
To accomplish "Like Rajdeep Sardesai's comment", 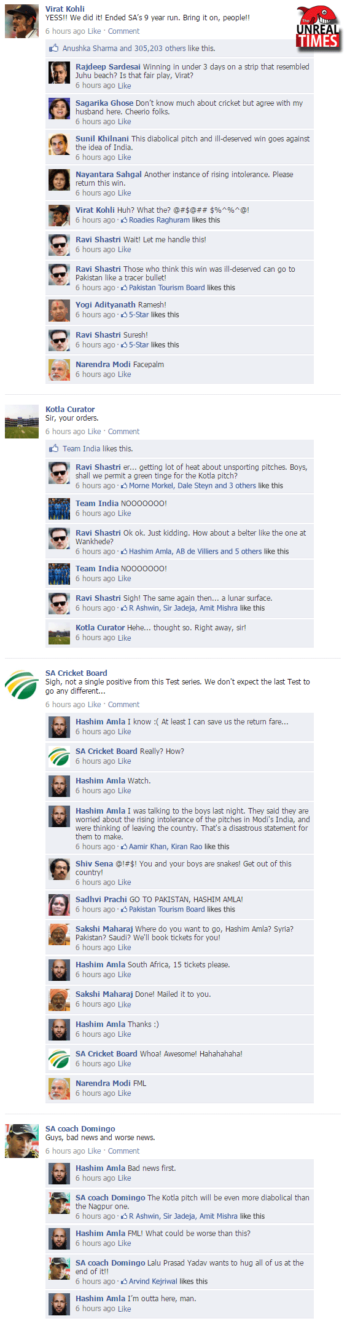I will [124, 85].
